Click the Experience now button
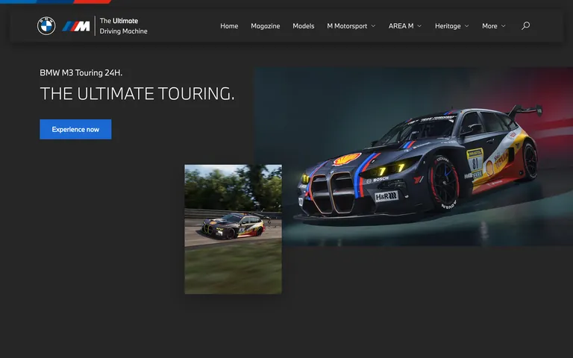Viewport: 573px width, 358px height. pyautogui.click(x=75, y=129)
